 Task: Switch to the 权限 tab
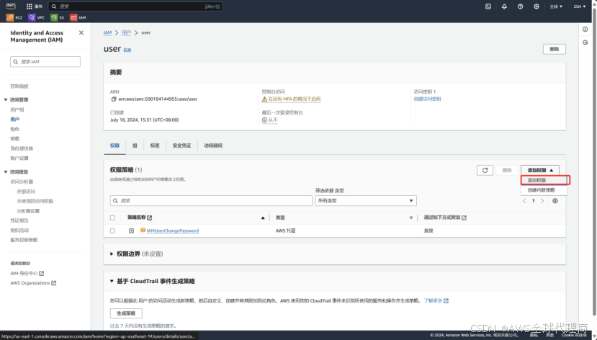pos(115,146)
